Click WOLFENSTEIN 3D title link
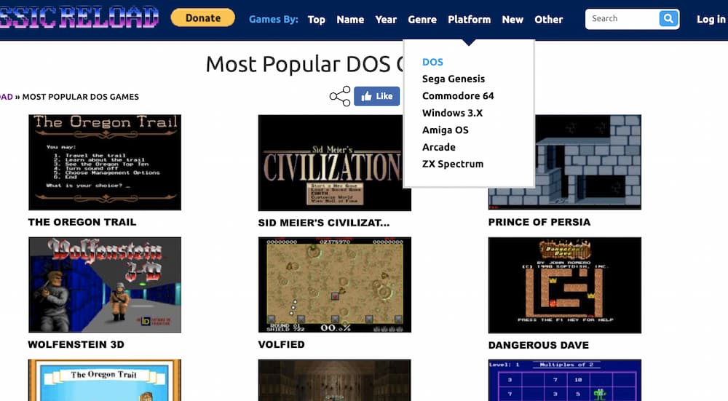This screenshot has width=728, height=401. [76, 345]
